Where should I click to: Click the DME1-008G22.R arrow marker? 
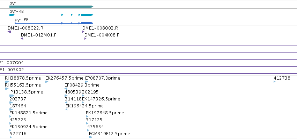[9, 32]
